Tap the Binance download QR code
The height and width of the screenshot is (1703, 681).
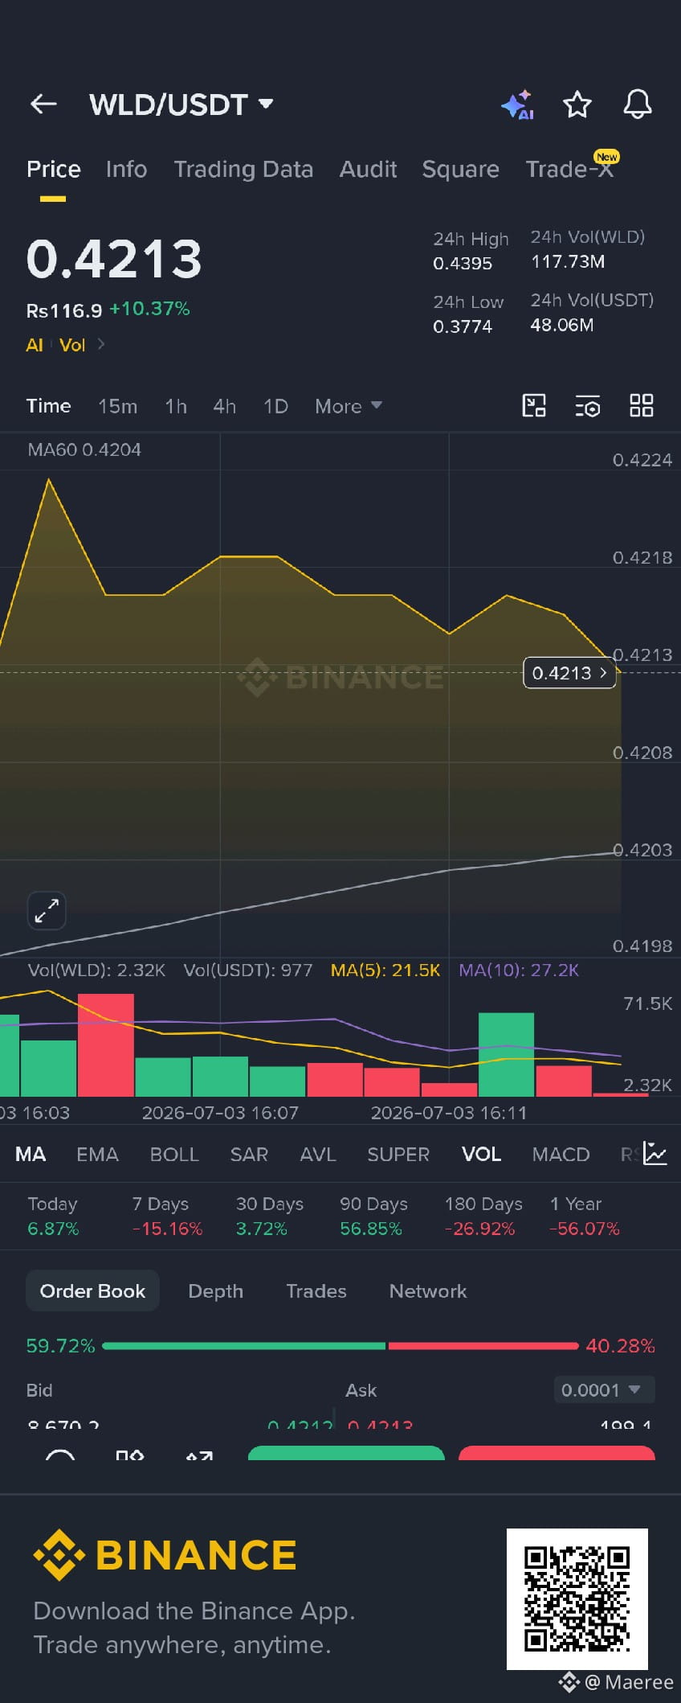click(577, 1598)
